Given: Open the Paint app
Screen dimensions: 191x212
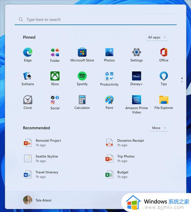Looking at the screenshot, I should click(109, 102).
